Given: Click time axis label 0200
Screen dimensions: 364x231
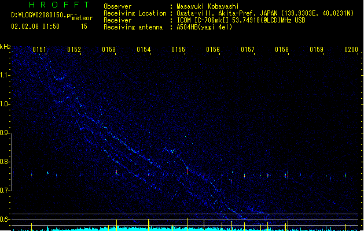Looking at the screenshot, I should (x=351, y=50).
